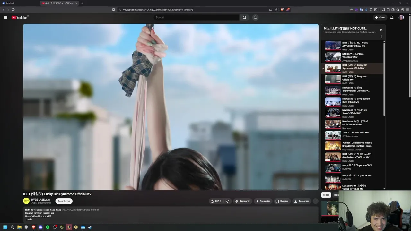Close the ILLIT Lucky Girl Syndrome tab
The image size is (411, 231).
click(76, 3)
